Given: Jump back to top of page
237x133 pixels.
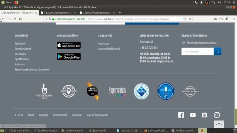Looking at the screenshot, I should tap(219, 124).
